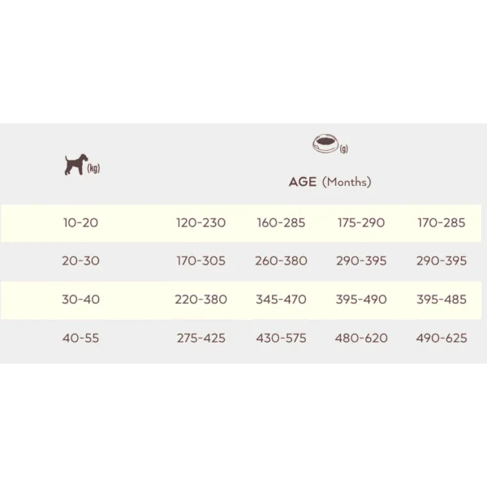Select the 10-20 weight row

[x=241, y=223]
